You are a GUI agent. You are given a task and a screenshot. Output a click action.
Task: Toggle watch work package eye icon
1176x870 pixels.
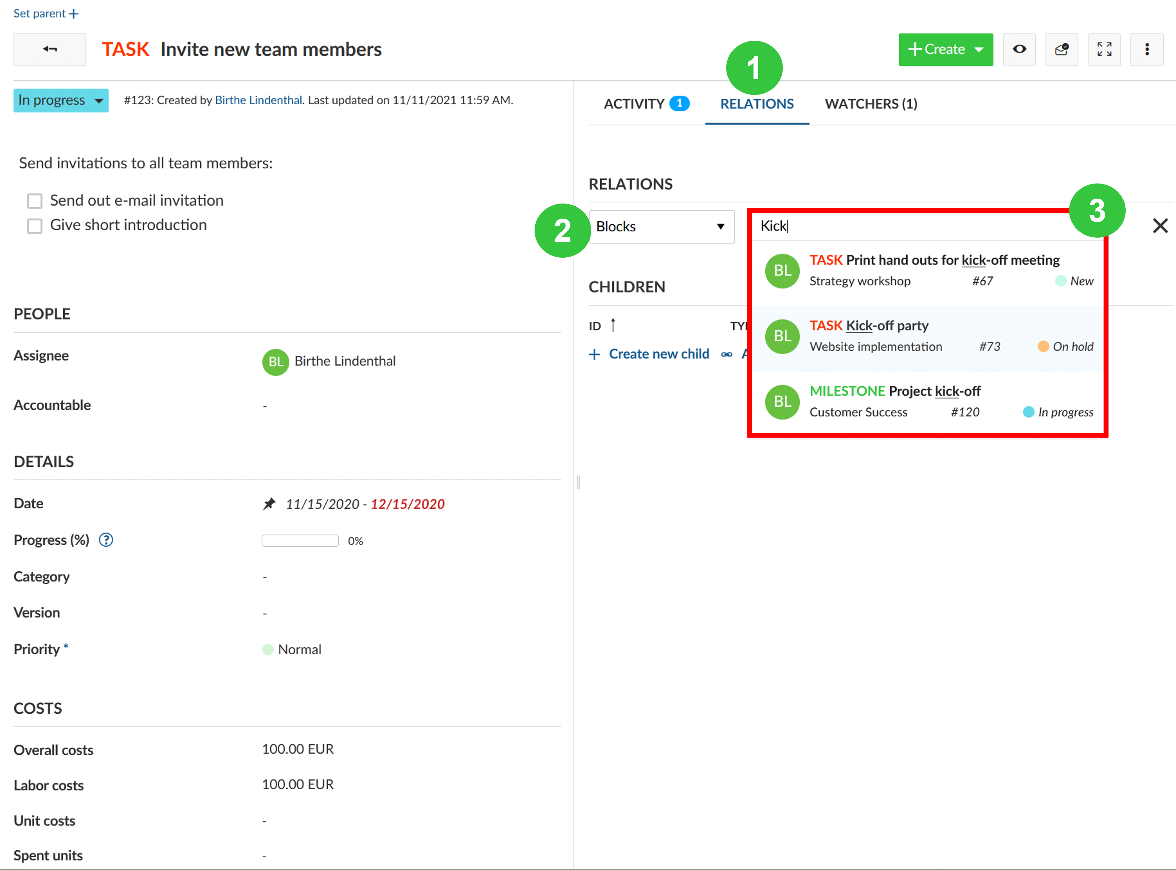pos(1019,50)
